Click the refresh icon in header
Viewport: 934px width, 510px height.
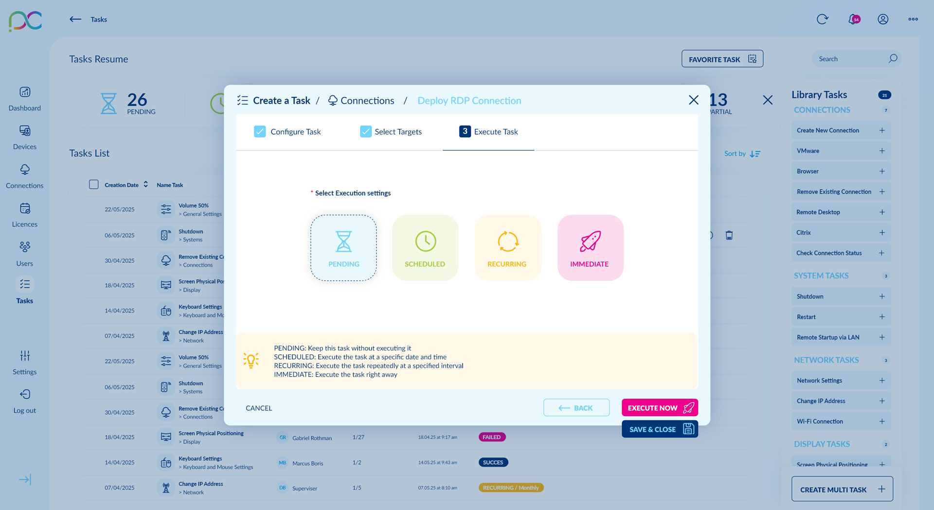[x=822, y=19]
